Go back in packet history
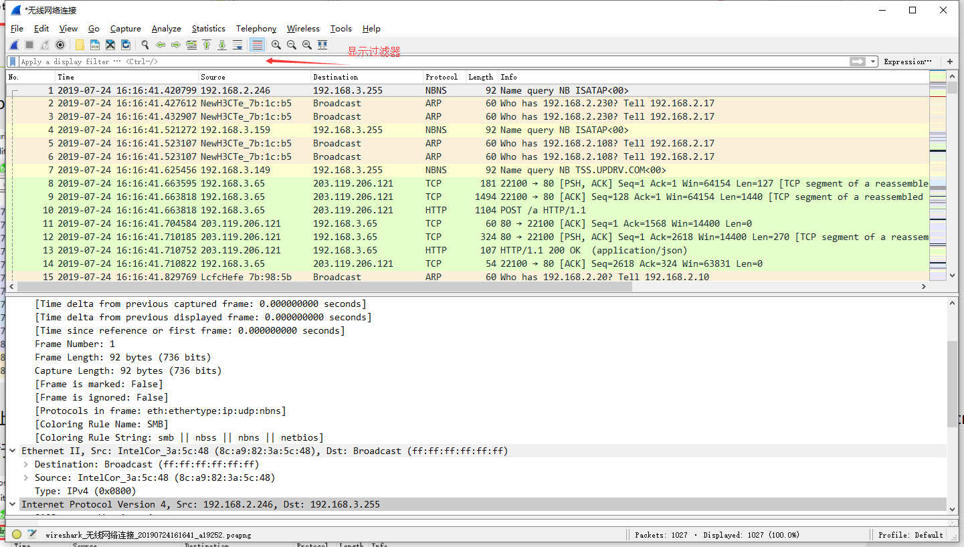The image size is (964, 547). 161,45
